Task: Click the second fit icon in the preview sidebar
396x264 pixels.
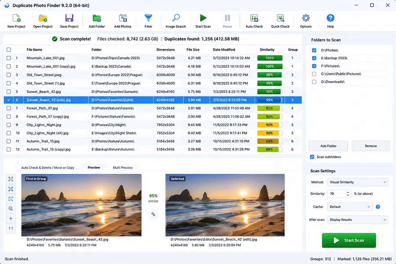Action: click(11, 189)
